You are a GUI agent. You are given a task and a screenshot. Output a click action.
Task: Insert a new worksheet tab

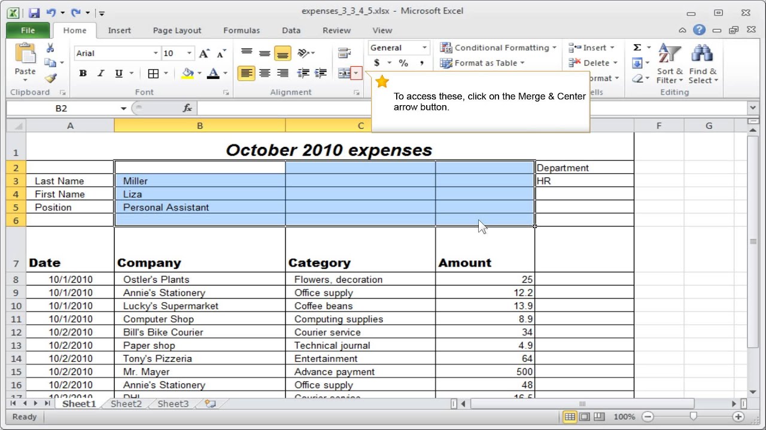coord(210,404)
